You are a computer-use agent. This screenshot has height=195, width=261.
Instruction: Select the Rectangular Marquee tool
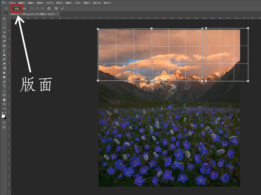point(4,23)
